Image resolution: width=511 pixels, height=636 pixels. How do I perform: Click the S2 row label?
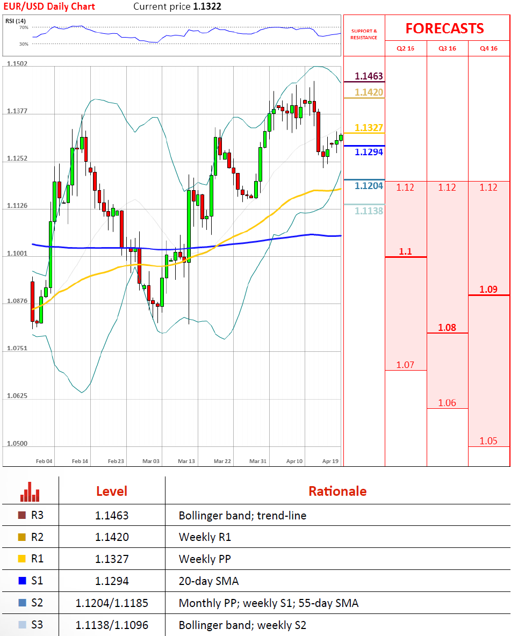click(x=37, y=602)
